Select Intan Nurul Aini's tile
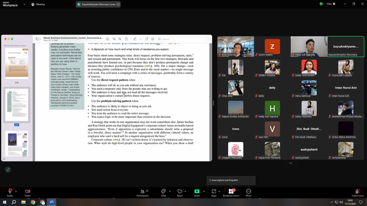The height and width of the screenshot is (206, 367). point(346,88)
